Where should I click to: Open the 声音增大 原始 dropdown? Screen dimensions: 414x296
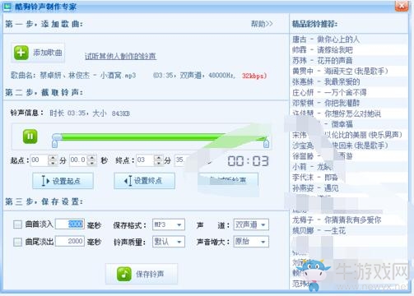tap(251, 242)
